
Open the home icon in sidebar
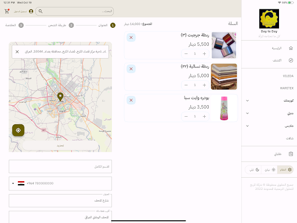tap(291, 48)
